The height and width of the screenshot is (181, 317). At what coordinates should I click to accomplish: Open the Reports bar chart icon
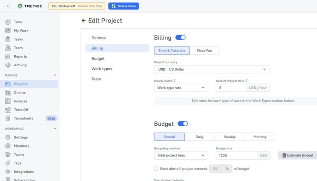8,56
